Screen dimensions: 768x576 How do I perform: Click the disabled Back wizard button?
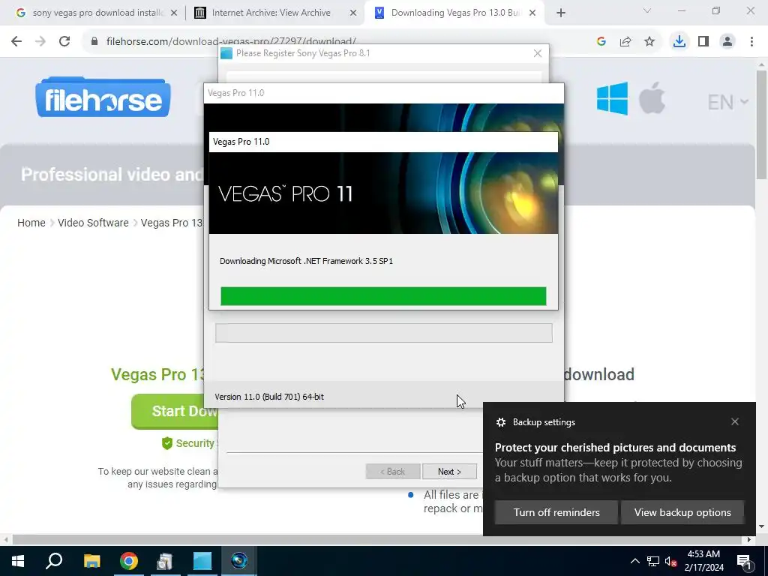point(393,472)
